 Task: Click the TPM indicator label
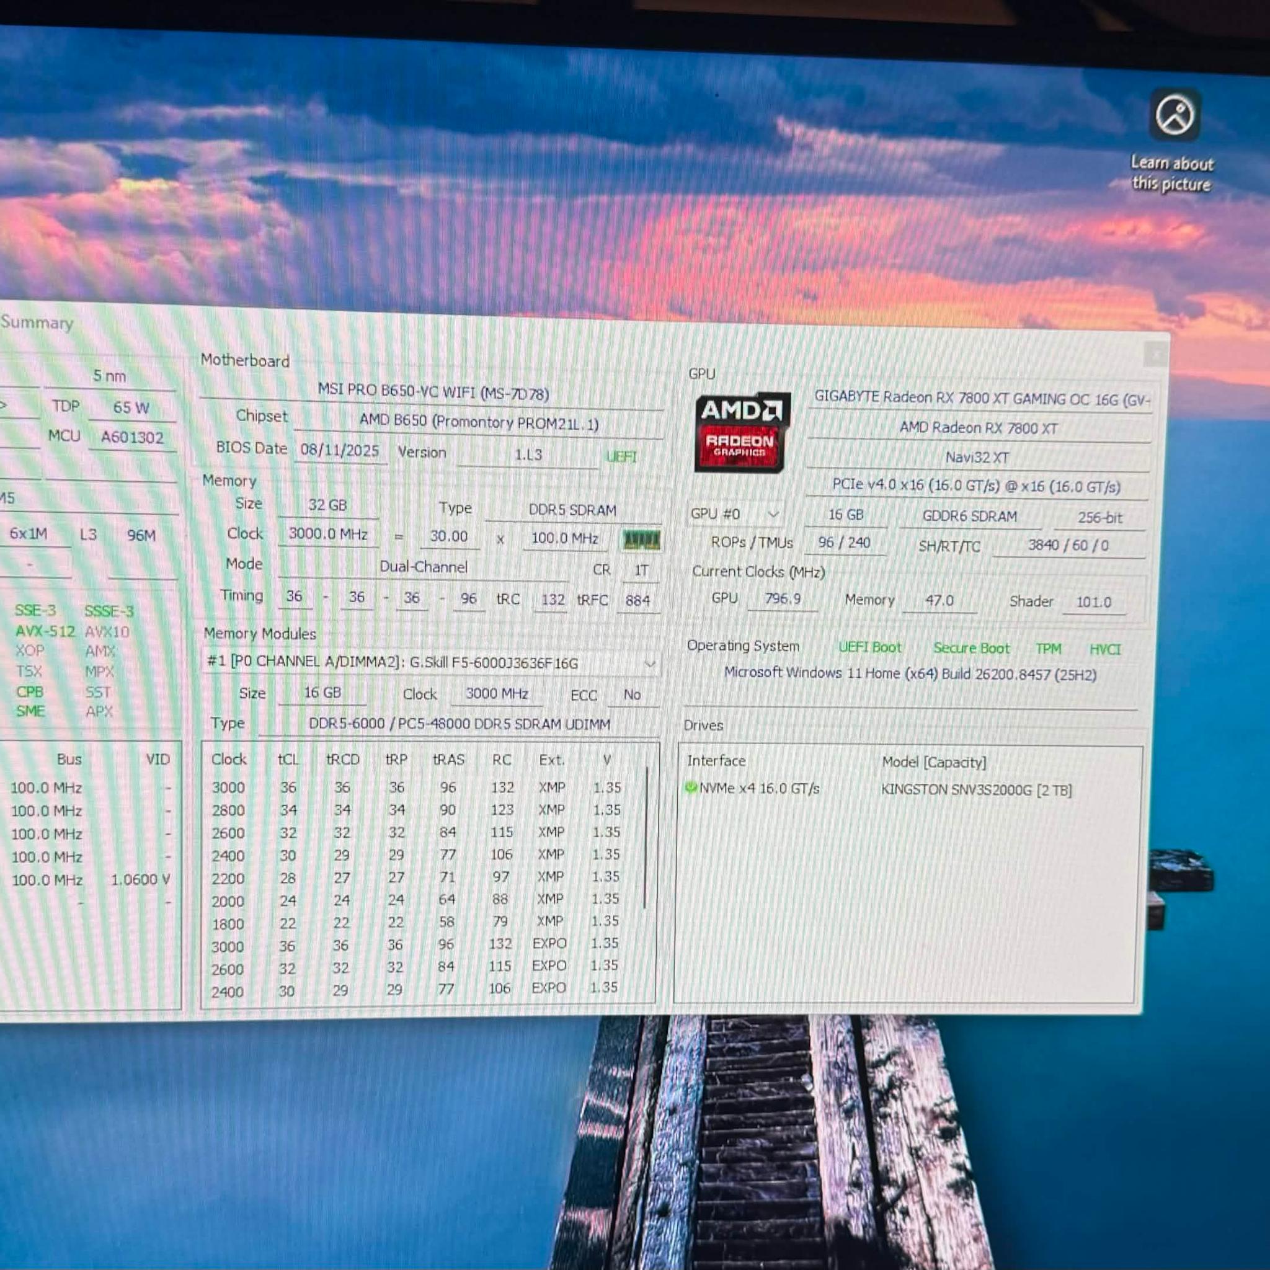[1049, 649]
